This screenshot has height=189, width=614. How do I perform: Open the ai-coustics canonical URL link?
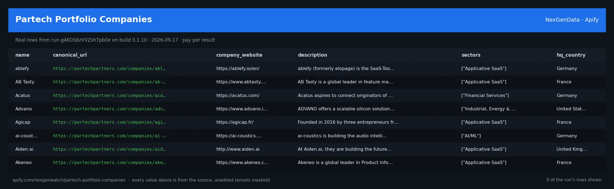(109, 136)
